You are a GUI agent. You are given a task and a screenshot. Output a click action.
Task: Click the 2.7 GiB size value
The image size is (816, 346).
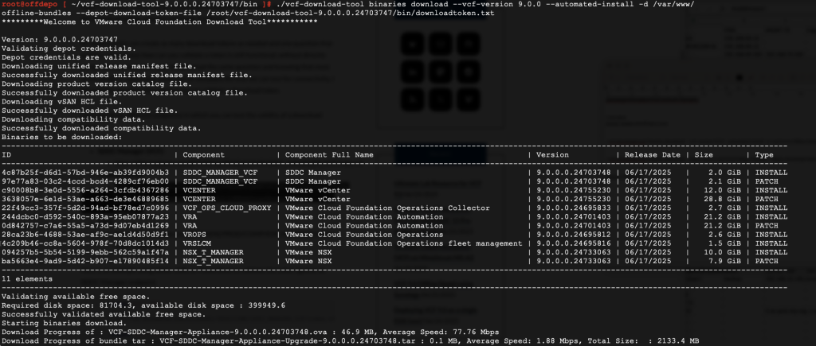725,208
